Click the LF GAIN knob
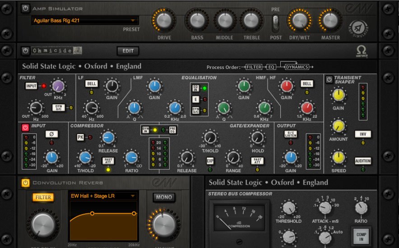Screen dimensions: 399x248 [x=111, y=86]
